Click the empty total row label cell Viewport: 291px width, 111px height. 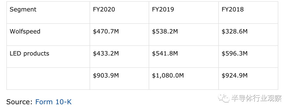click(48, 79)
